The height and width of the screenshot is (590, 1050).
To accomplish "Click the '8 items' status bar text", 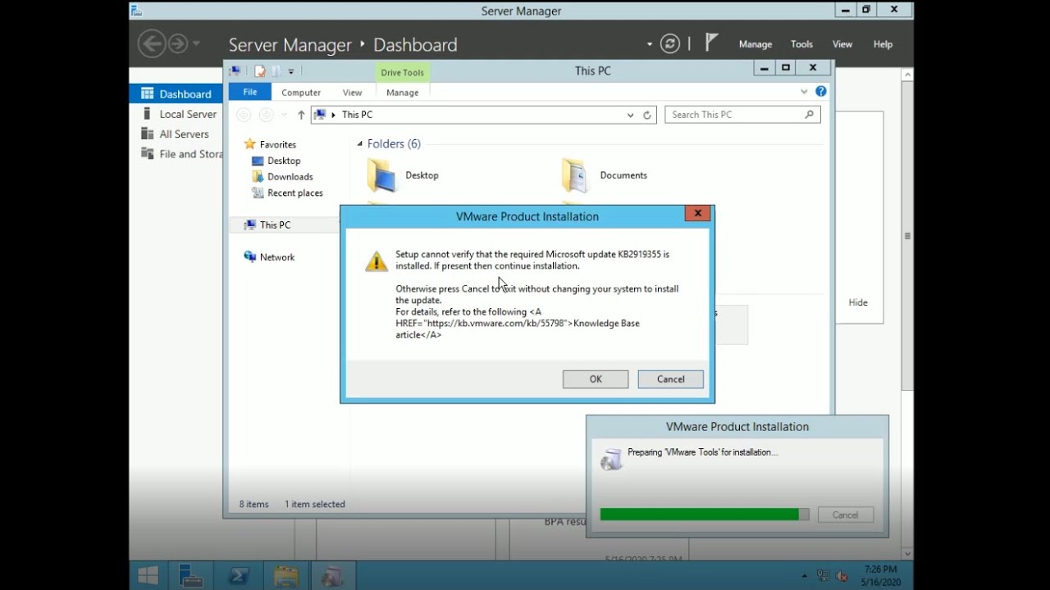I will click(x=254, y=504).
